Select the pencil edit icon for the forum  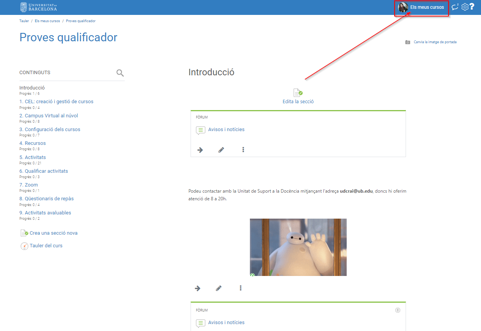click(221, 150)
